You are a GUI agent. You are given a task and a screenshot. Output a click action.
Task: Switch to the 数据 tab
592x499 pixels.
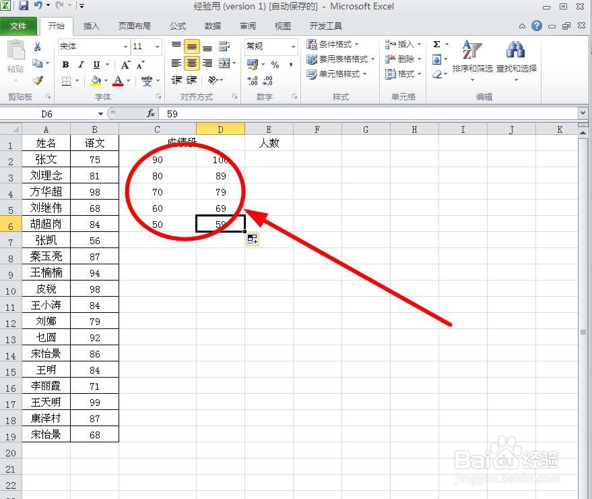pyautogui.click(x=213, y=26)
